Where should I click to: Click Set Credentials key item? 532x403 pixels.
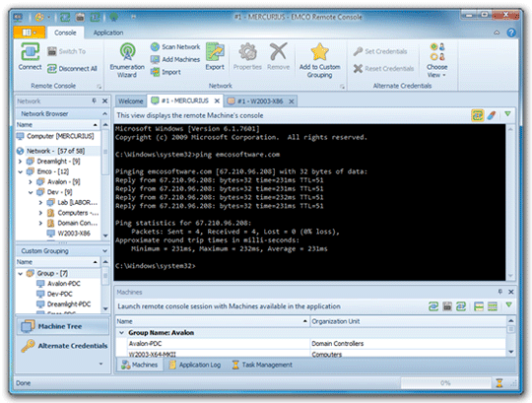(x=380, y=51)
